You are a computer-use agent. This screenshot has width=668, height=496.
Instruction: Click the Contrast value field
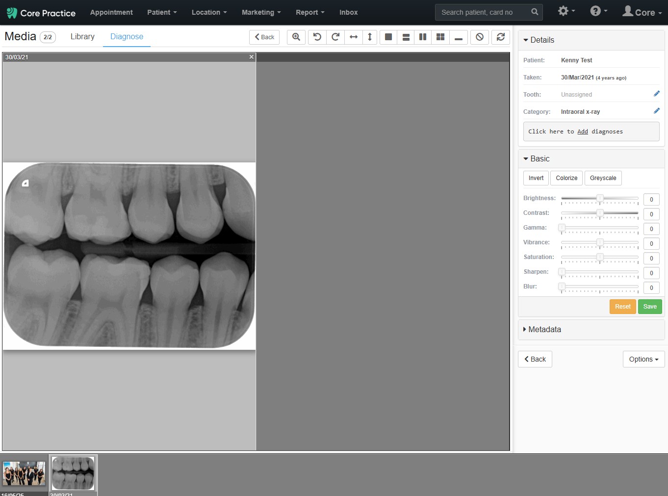(651, 214)
